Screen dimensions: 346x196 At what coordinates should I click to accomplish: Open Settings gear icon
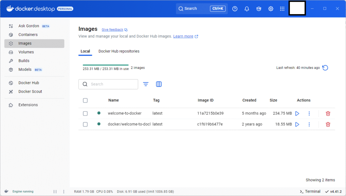coord(271,8)
